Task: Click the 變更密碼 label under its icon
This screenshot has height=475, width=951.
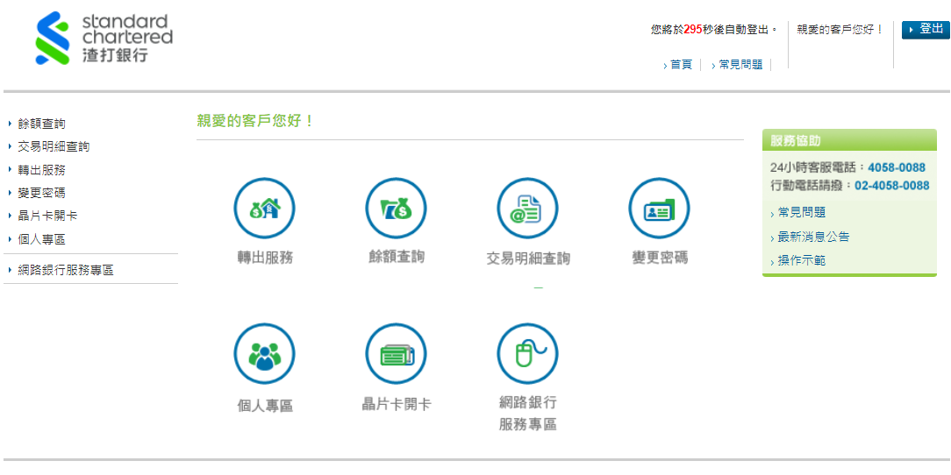Action: click(x=660, y=258)
